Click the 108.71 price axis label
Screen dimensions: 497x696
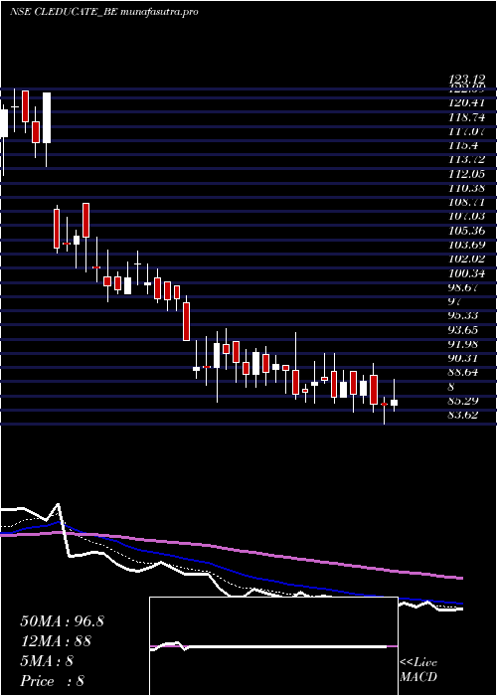point(466,203)
